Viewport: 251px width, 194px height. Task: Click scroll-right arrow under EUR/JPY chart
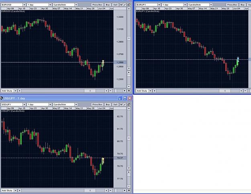click(241, 91)
